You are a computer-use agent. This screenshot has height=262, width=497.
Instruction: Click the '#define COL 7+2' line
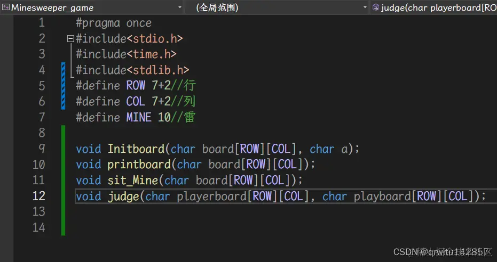(x=123, y=102)
